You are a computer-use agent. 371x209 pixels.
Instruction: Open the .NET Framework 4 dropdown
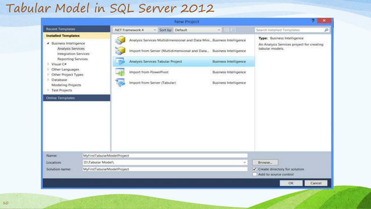[x=135, y=30]
